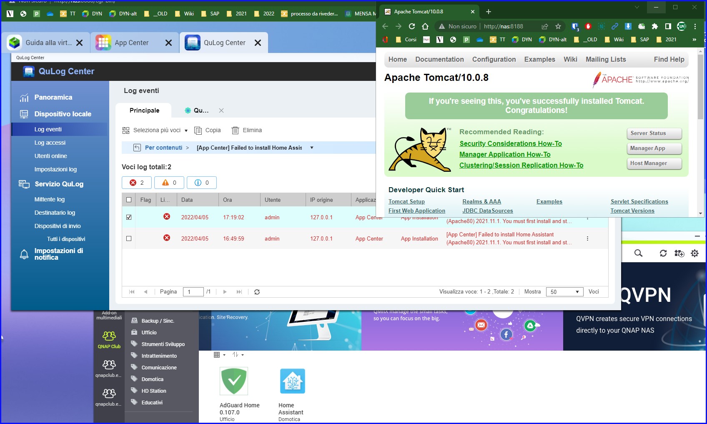This screenshot has height=424, width=707.
Task: Uncheck the 17:19:02 log entry checkbox
Action: 129,217
